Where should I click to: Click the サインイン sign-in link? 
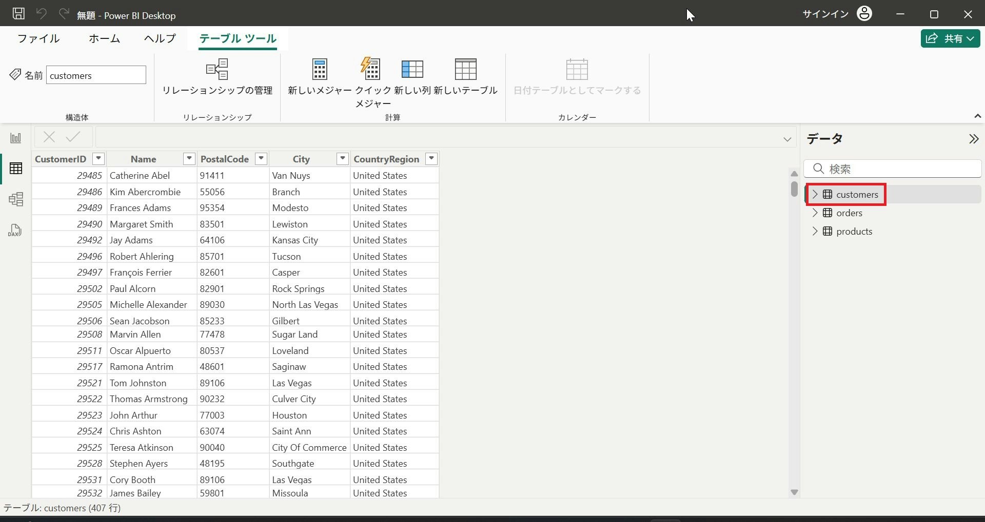coord(825,14)
